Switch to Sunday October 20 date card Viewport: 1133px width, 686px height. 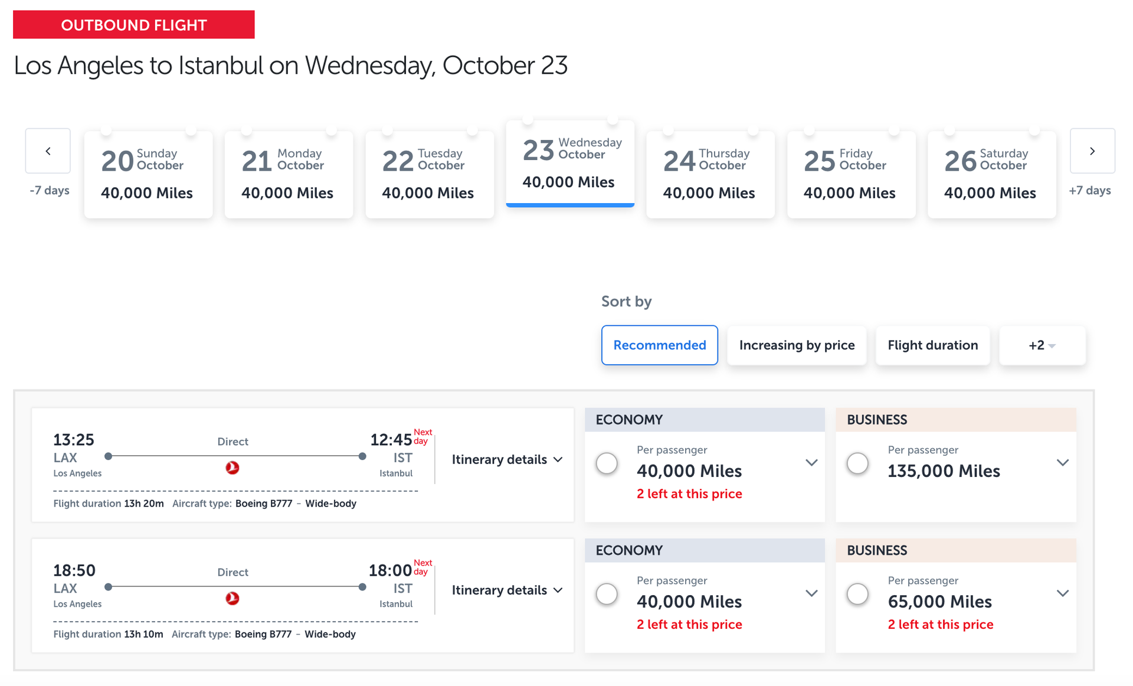(x=148, y=174)
